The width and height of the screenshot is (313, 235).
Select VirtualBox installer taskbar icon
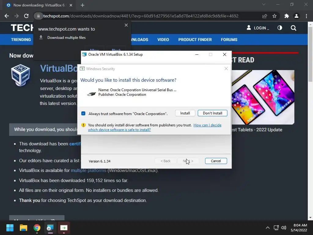pyautogui.click(x=50, y=228)
